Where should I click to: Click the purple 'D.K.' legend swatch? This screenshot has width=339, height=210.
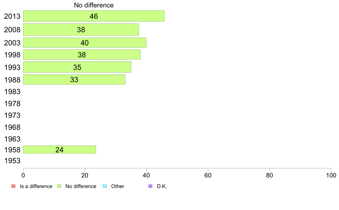pyautogui.click(x=150, y=186)
